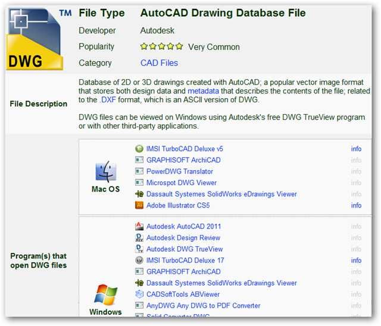381x326 pixels.
Task: Click the IMSI TurboCAD Deluxe 17 icon
Action: pyautogui.click(x=139, y=260)
